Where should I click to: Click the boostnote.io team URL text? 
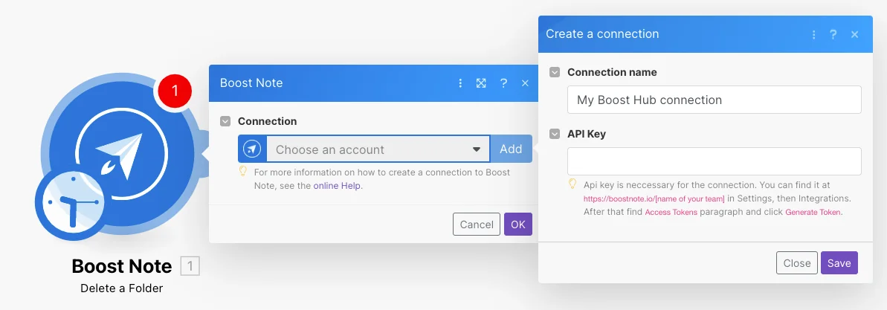click(x=654, y=199)
